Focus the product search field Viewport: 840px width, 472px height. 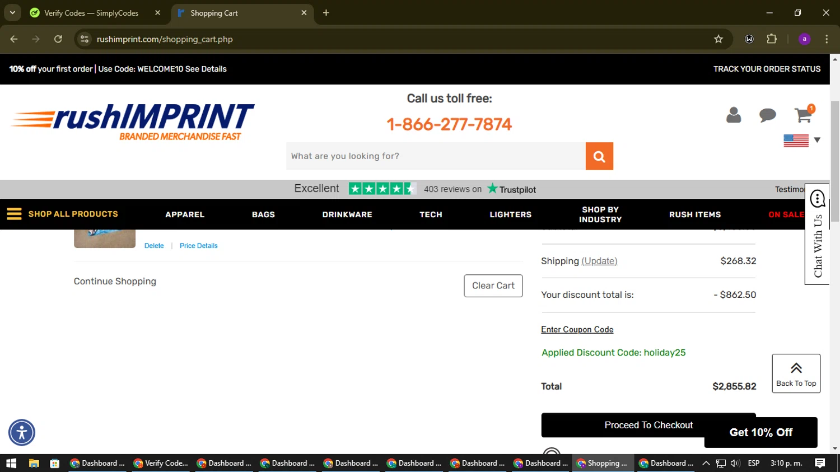click(436, 156)
